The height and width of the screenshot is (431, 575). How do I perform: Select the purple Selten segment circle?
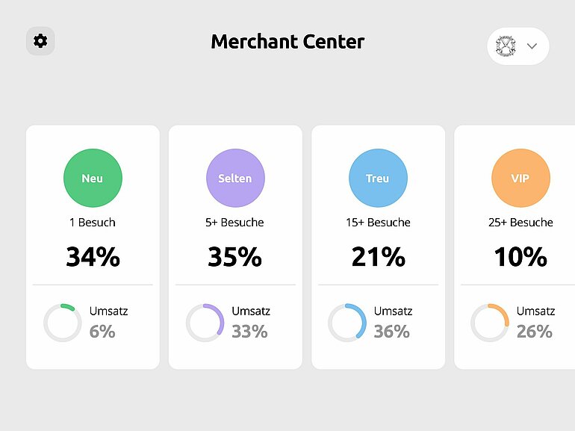235,179
